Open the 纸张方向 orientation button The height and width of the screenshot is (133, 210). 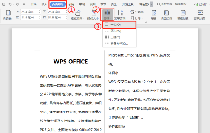tap(78, 15)
